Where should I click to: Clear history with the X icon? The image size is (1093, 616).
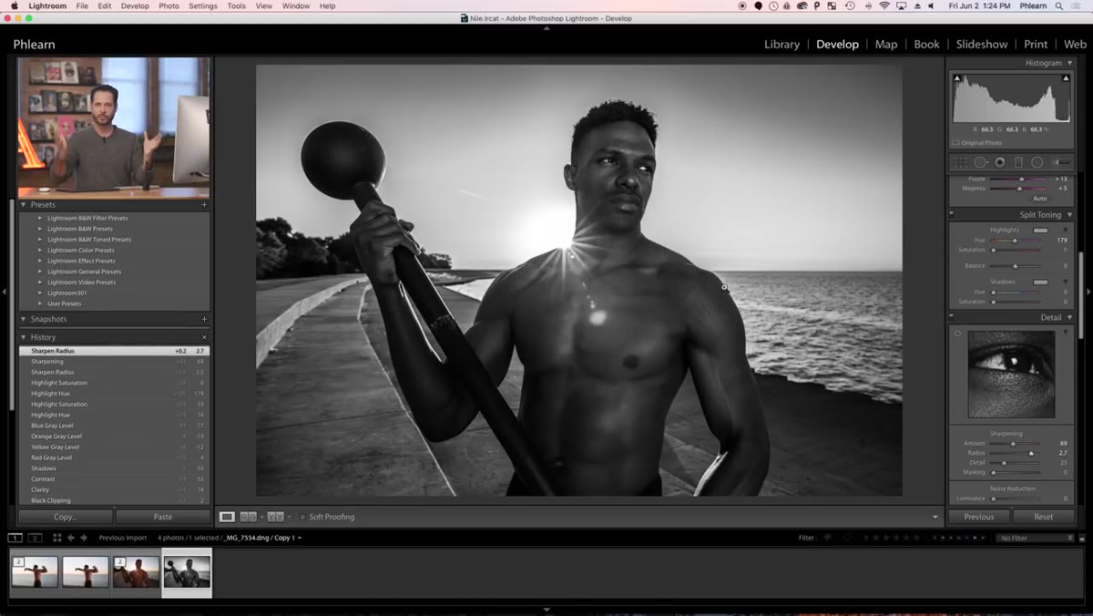tap(204, 337)
